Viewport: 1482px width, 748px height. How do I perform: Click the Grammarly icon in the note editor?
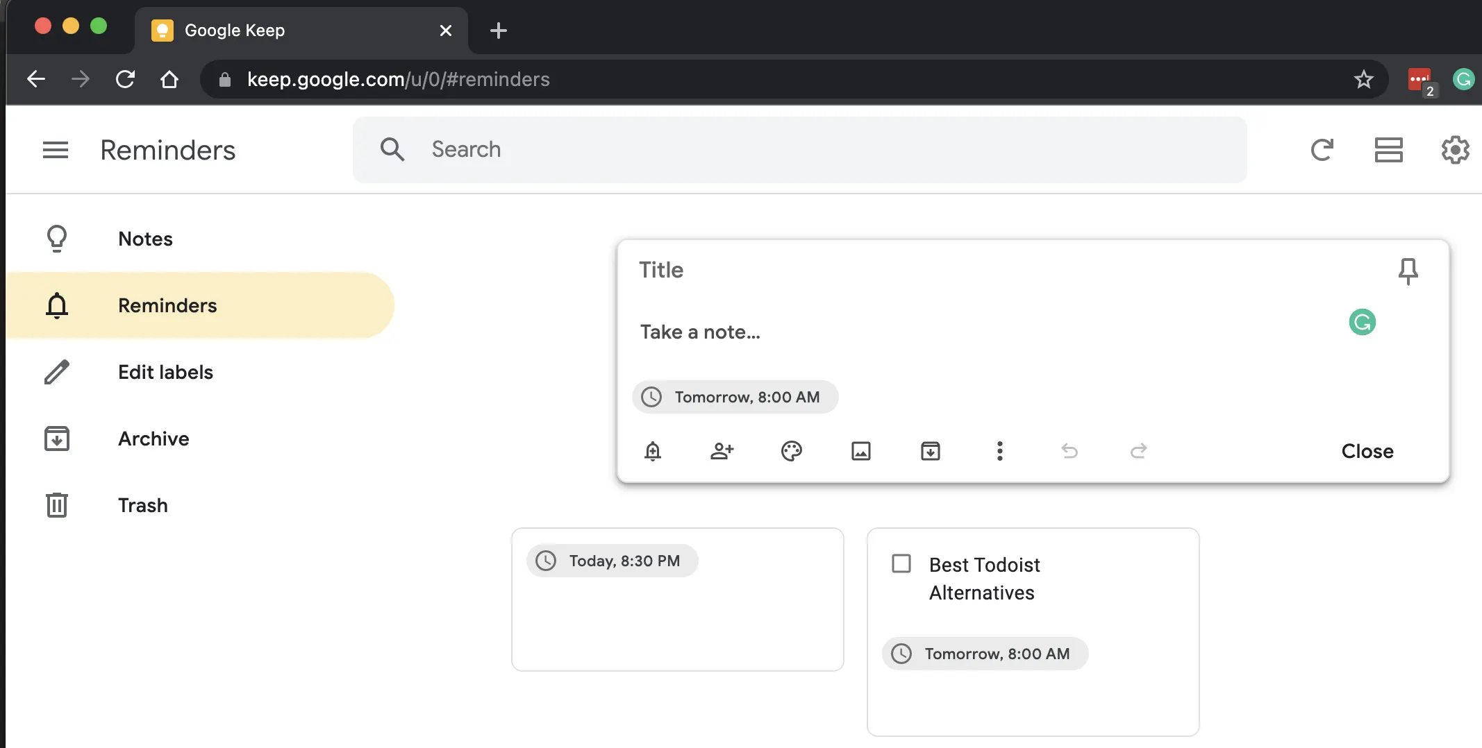click(x=1362, y=322)
